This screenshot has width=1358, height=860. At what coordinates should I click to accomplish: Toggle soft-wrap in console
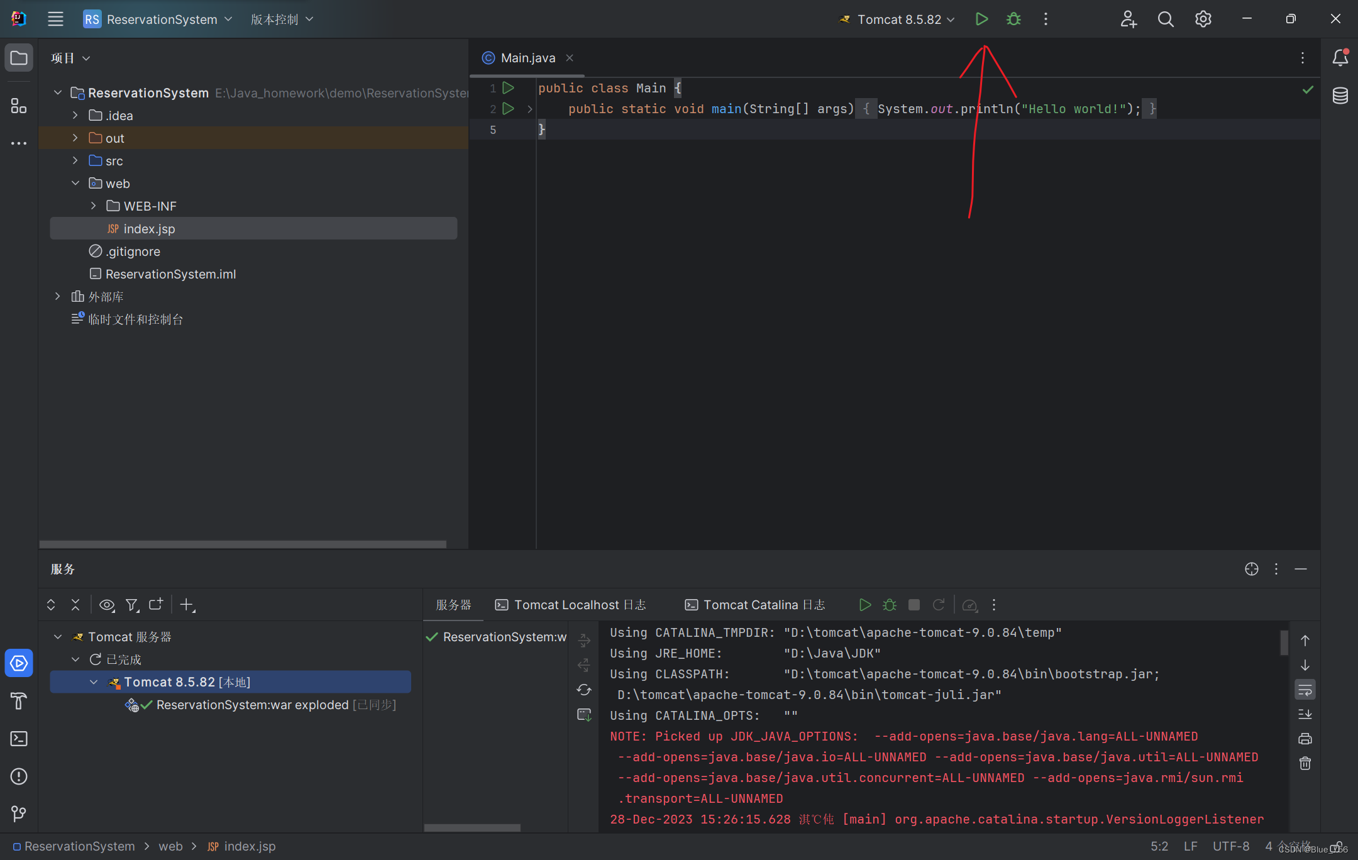click(x=1305, y=690)
